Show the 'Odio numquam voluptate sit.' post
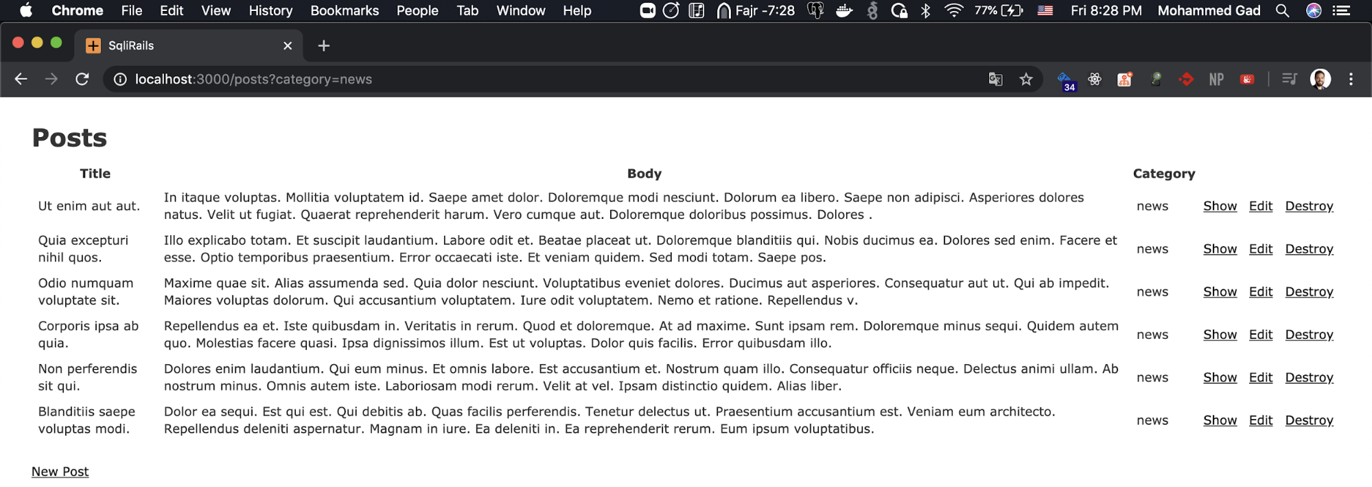1372x487 pixels. (x=1220, y=292)
